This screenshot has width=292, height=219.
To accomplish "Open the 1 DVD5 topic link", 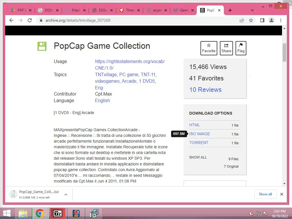I will pyautogui.click(x=147, y=81).
